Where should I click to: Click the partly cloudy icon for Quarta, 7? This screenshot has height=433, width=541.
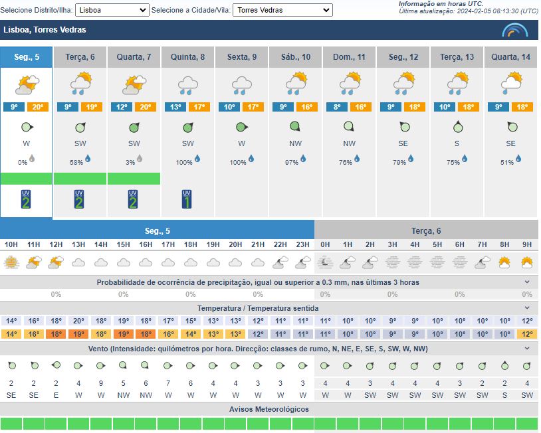[x=134, y=84]
